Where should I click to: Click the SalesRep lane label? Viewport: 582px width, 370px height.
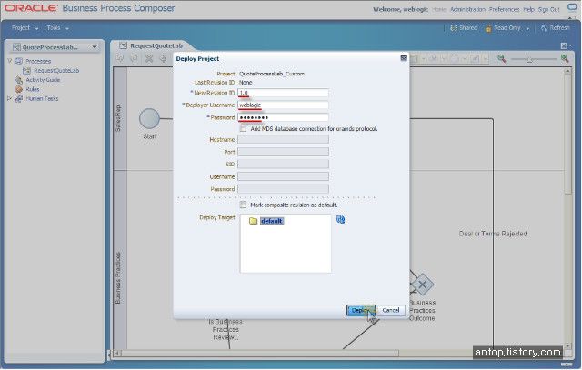coord(118,118)
